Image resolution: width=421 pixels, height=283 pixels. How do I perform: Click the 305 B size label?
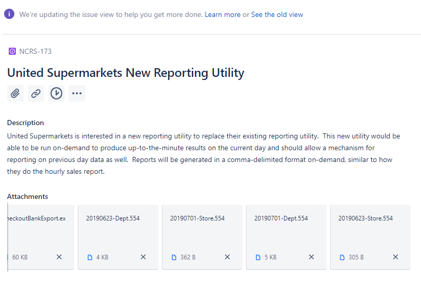point(356,257)
